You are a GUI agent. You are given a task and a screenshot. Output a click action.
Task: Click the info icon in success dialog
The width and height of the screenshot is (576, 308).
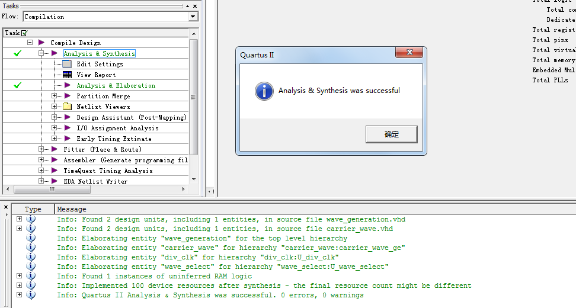264,91
